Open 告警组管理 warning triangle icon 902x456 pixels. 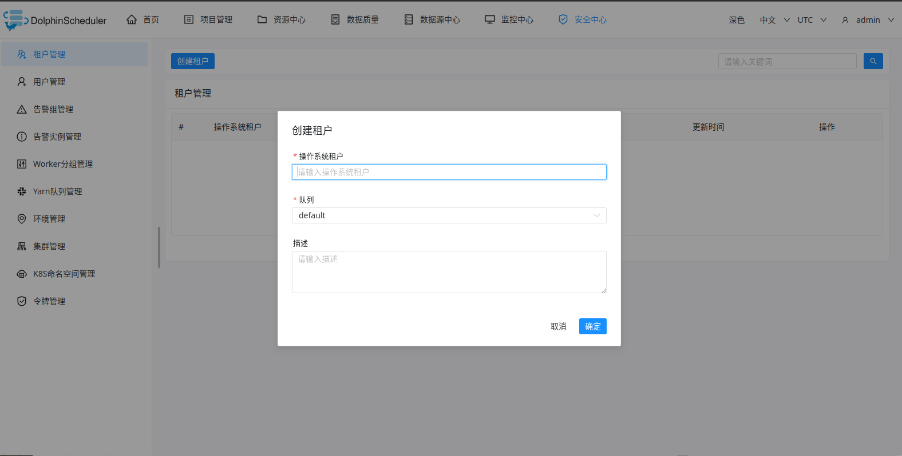coord(22,109)
